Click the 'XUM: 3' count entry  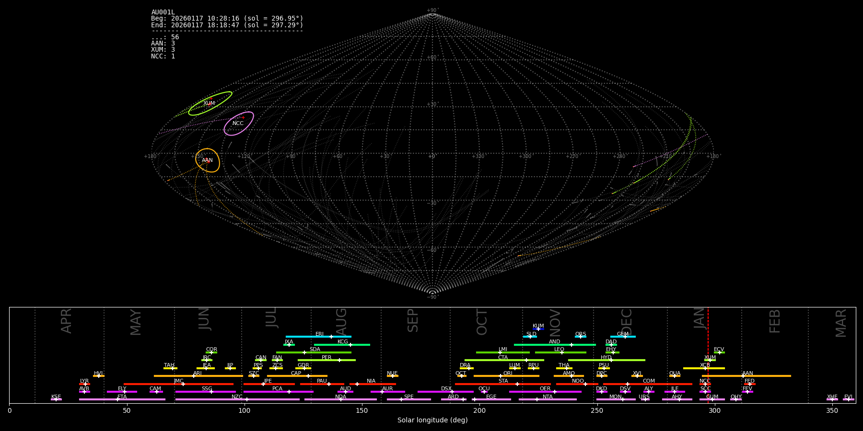(163, 50)
